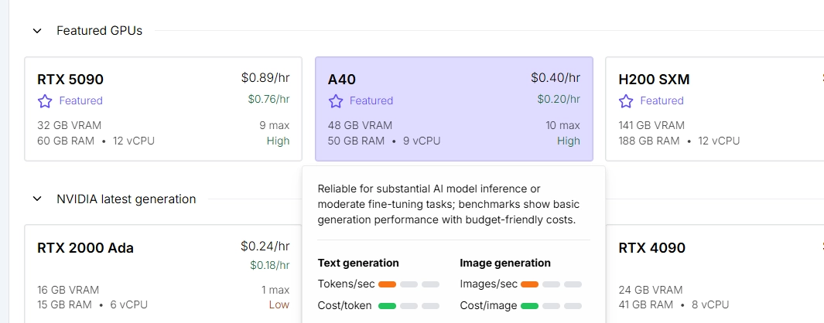The height and width of the screenshot is (323, 824).
Task: Select the RTX 5090 GPU card
Action: (x=163, y=109)
